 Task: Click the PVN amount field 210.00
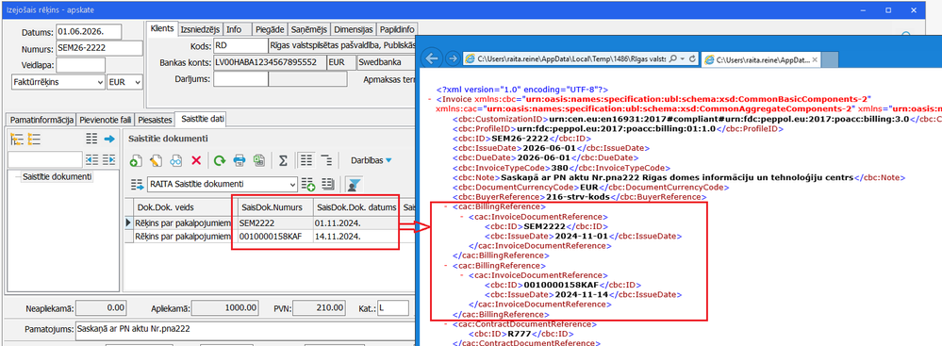(x=319, y=308)
